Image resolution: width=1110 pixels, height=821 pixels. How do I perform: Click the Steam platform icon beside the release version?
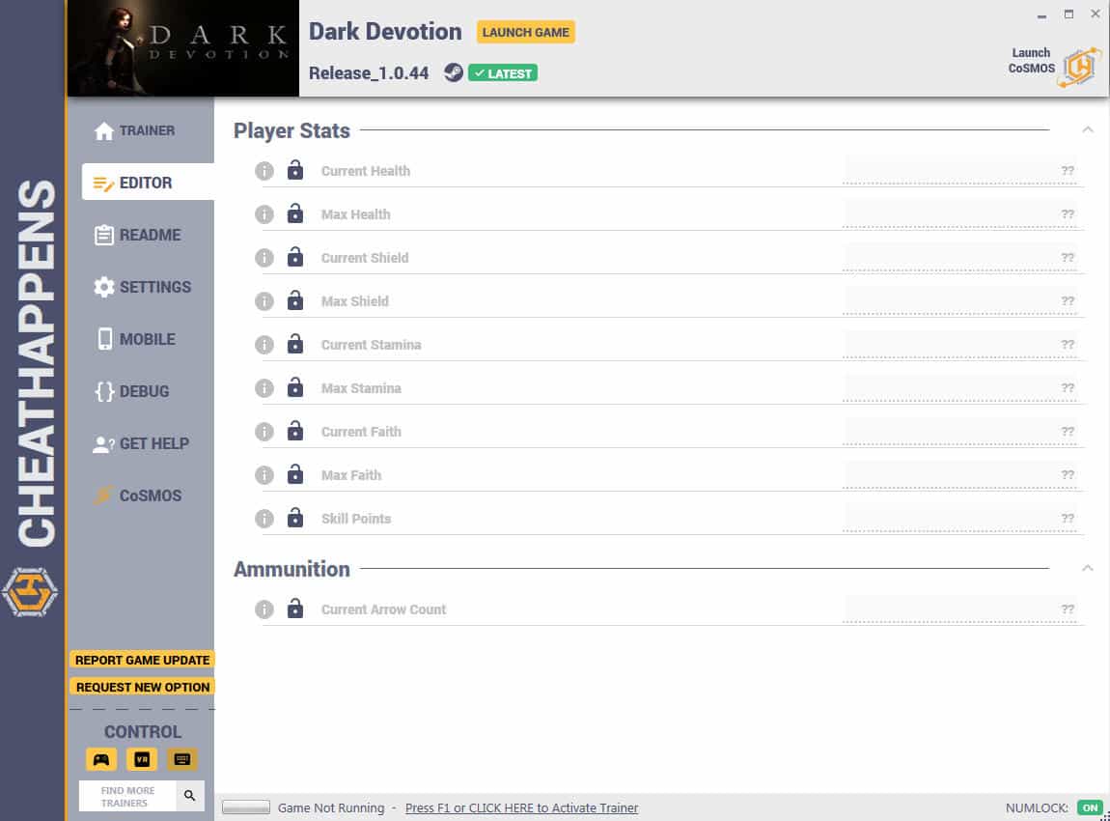[x=453, y=72]
